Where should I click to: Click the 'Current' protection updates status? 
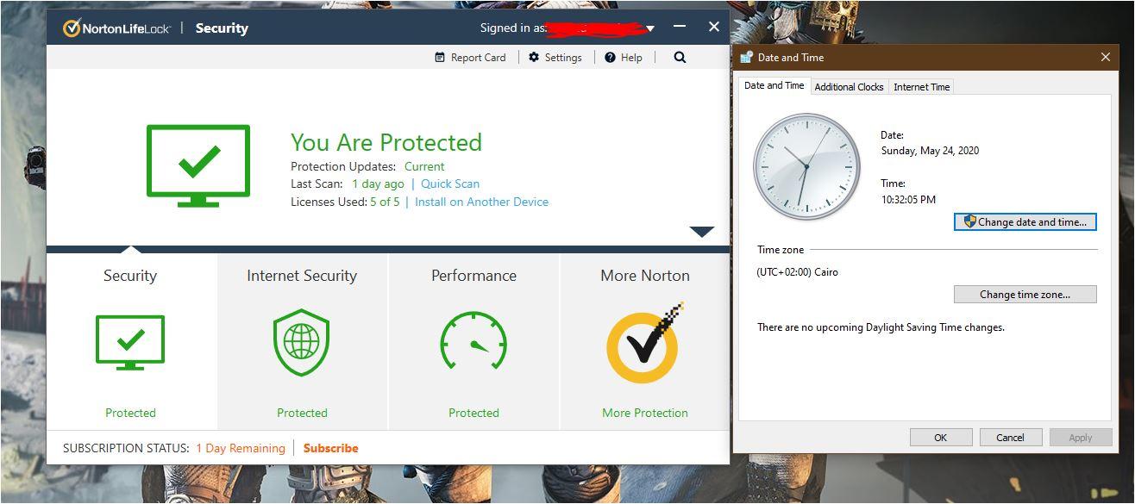(424, 166)
